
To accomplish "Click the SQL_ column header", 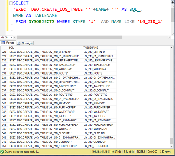I will coord(45,48).
